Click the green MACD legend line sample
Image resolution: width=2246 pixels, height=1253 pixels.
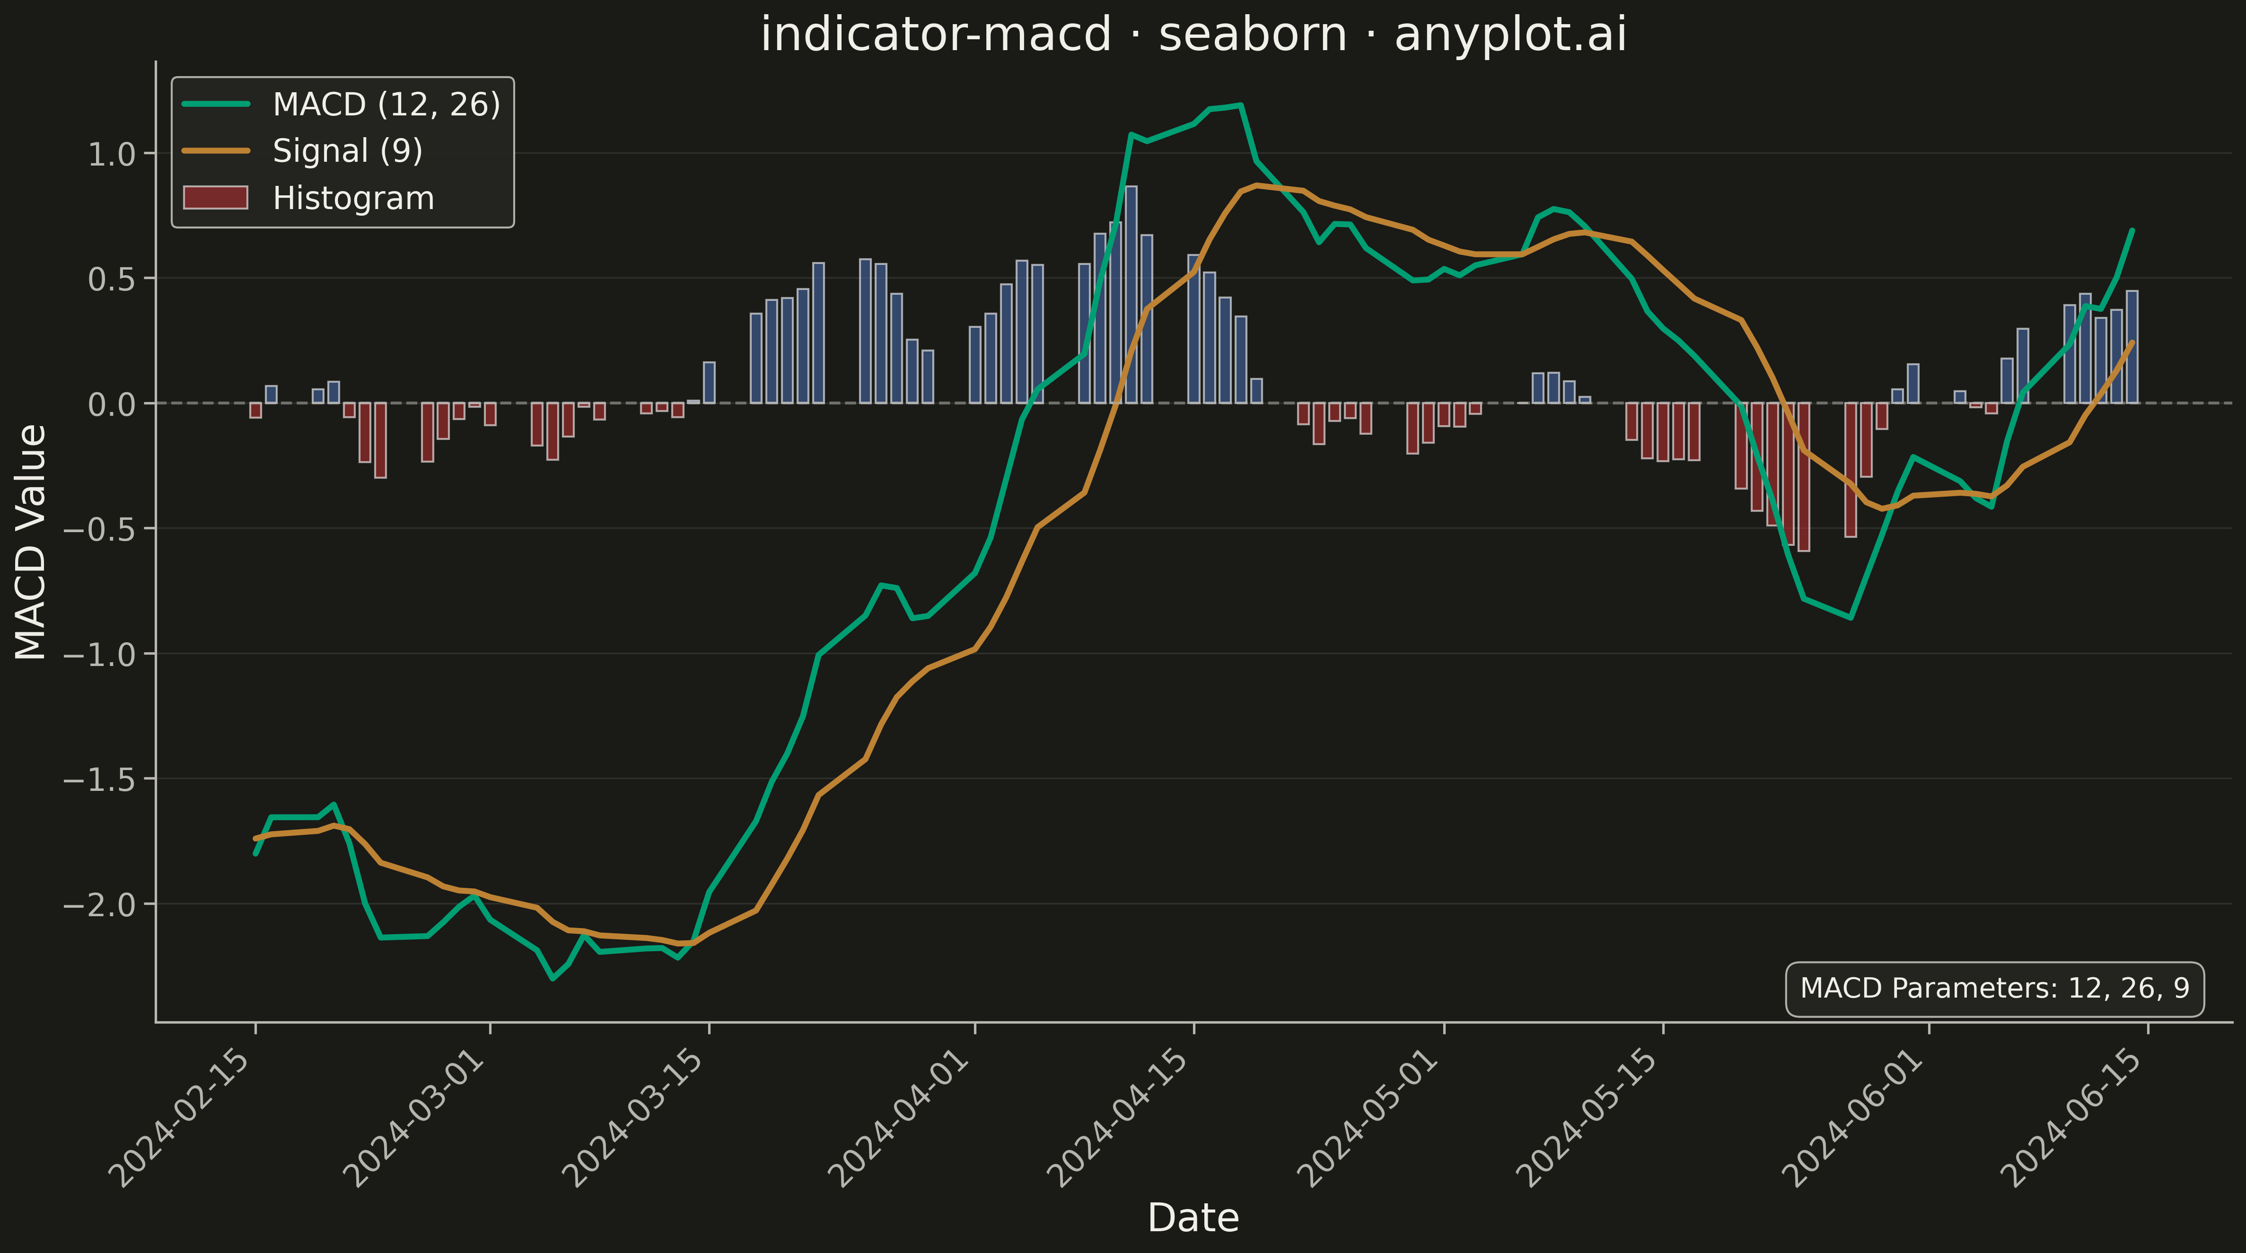tap(215, 104)
